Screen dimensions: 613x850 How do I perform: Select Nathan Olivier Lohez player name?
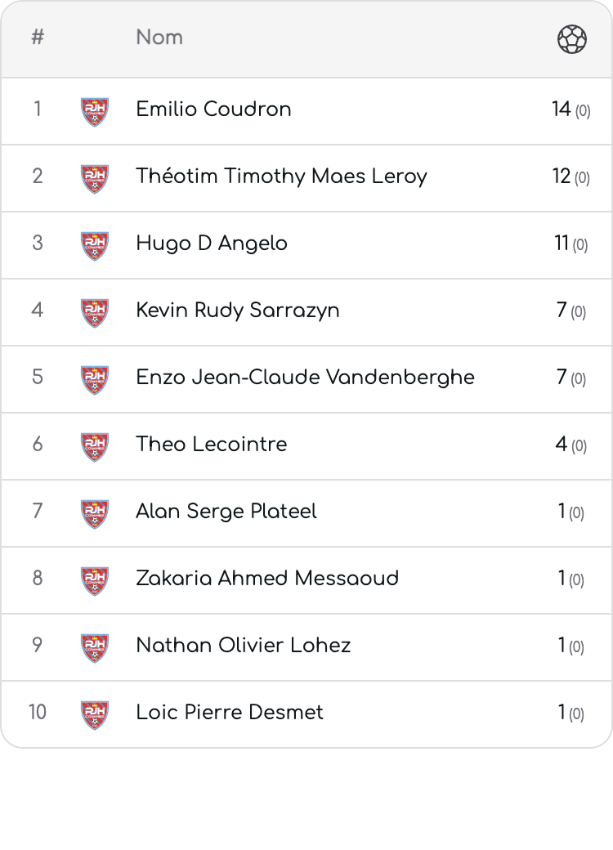point(244,645)
